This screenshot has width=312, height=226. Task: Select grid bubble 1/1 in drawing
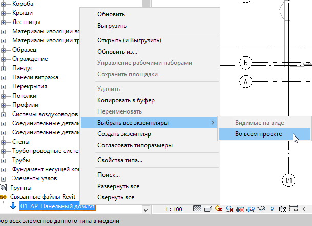288,180
